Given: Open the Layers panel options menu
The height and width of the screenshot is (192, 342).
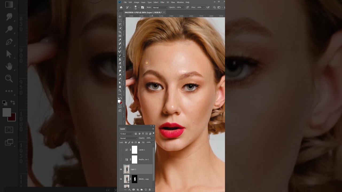Looking at the screenshot, I should point(153,129).
